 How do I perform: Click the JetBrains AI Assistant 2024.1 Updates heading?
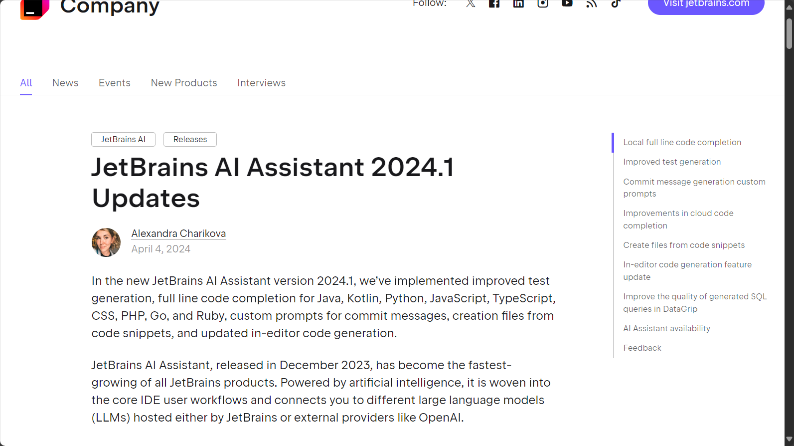(273, 182)
